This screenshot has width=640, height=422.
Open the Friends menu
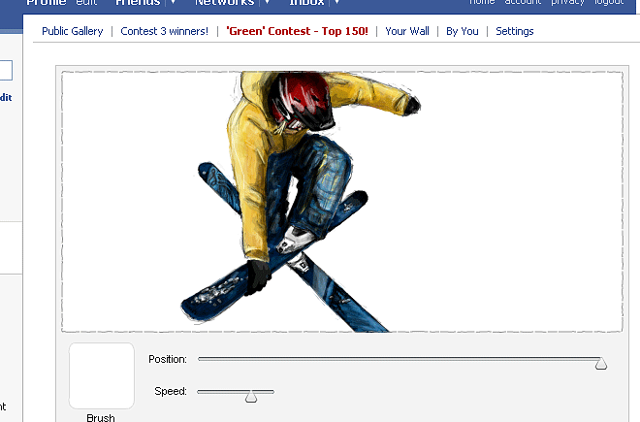tap(137, 3)
